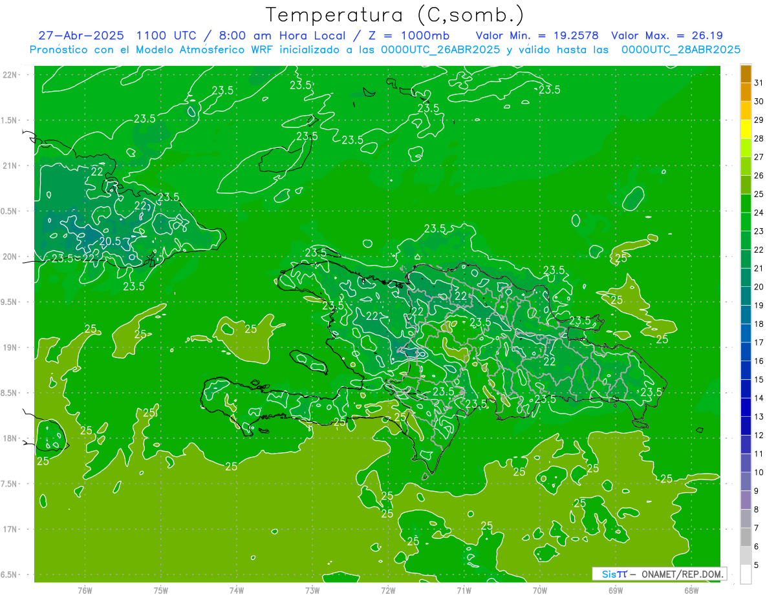Click the "19N" latitude axis label
The image size is (776, 599).
click(10, 347)
